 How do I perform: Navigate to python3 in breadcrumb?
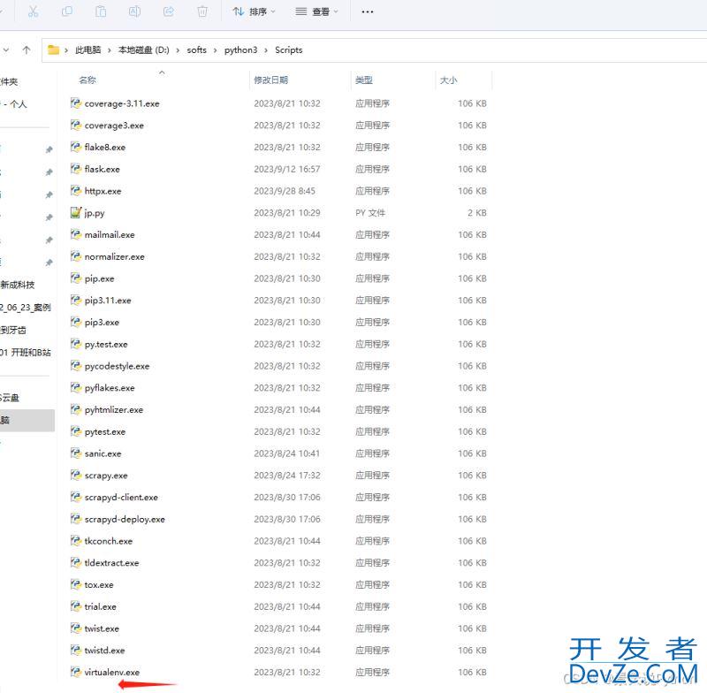[240, 50]
